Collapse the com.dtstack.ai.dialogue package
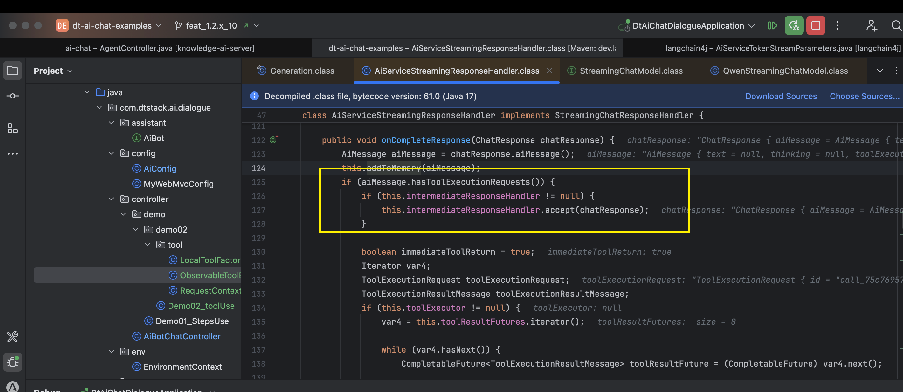The width and height of the screenshot is (903, 392). coord(99,107)
